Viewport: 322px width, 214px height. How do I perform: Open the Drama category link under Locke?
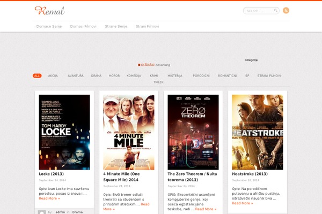(77, 212)
